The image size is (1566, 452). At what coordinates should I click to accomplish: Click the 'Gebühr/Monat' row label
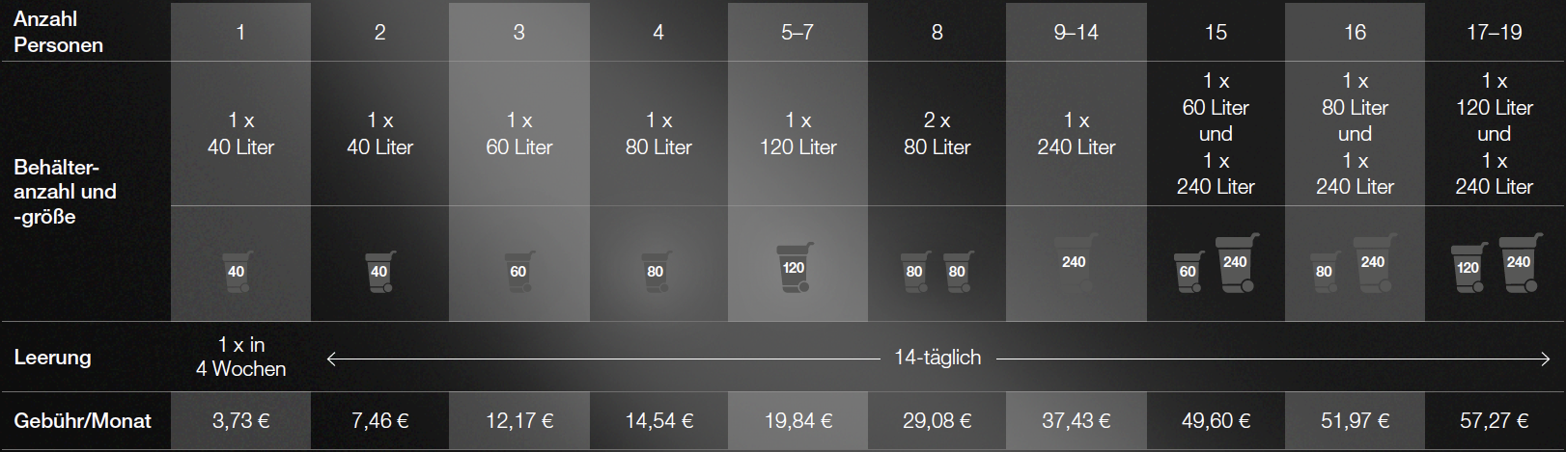pyautogui.click(x=82, y=421)
